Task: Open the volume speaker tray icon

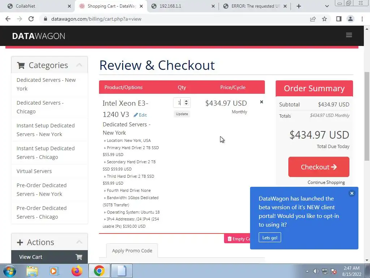Action: click(316, 271)
